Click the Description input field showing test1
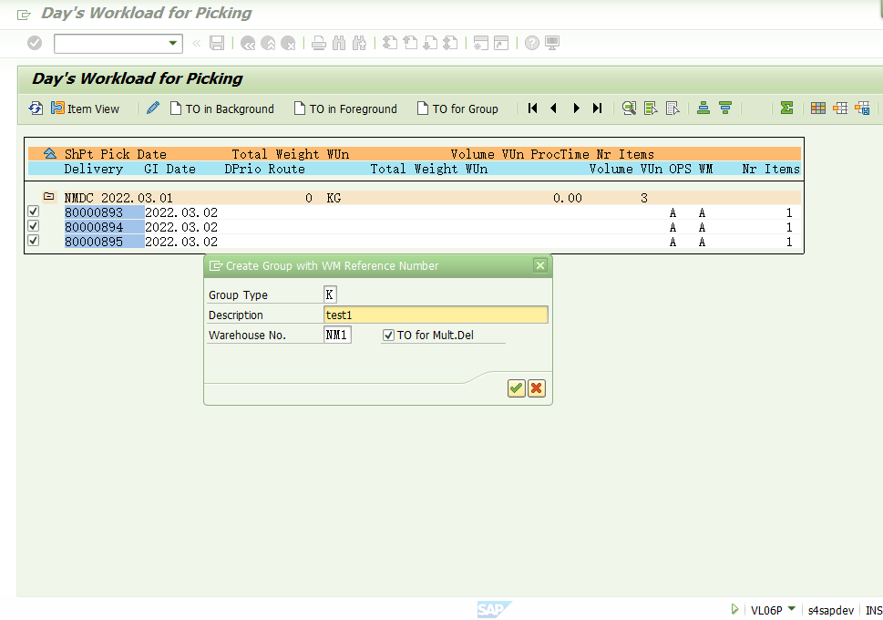Viewport: 883px width, 620px height. 436,314
